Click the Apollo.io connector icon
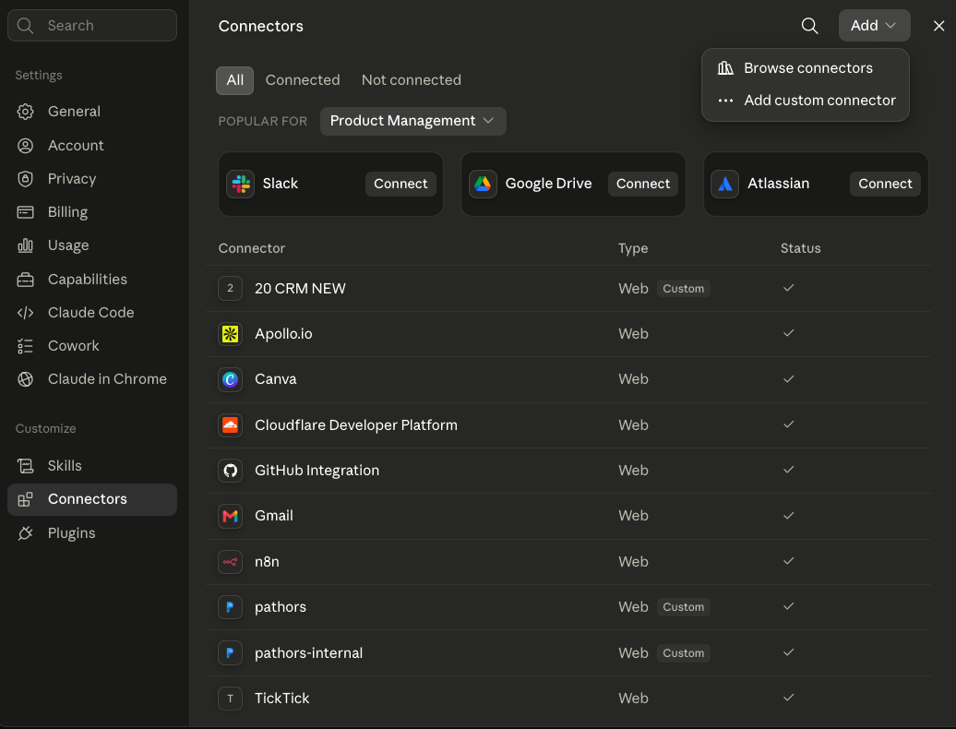The image size is (956, 729). 230,334
